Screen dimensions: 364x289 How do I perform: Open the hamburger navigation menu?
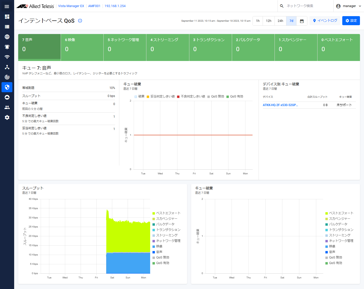click(7, 6)
